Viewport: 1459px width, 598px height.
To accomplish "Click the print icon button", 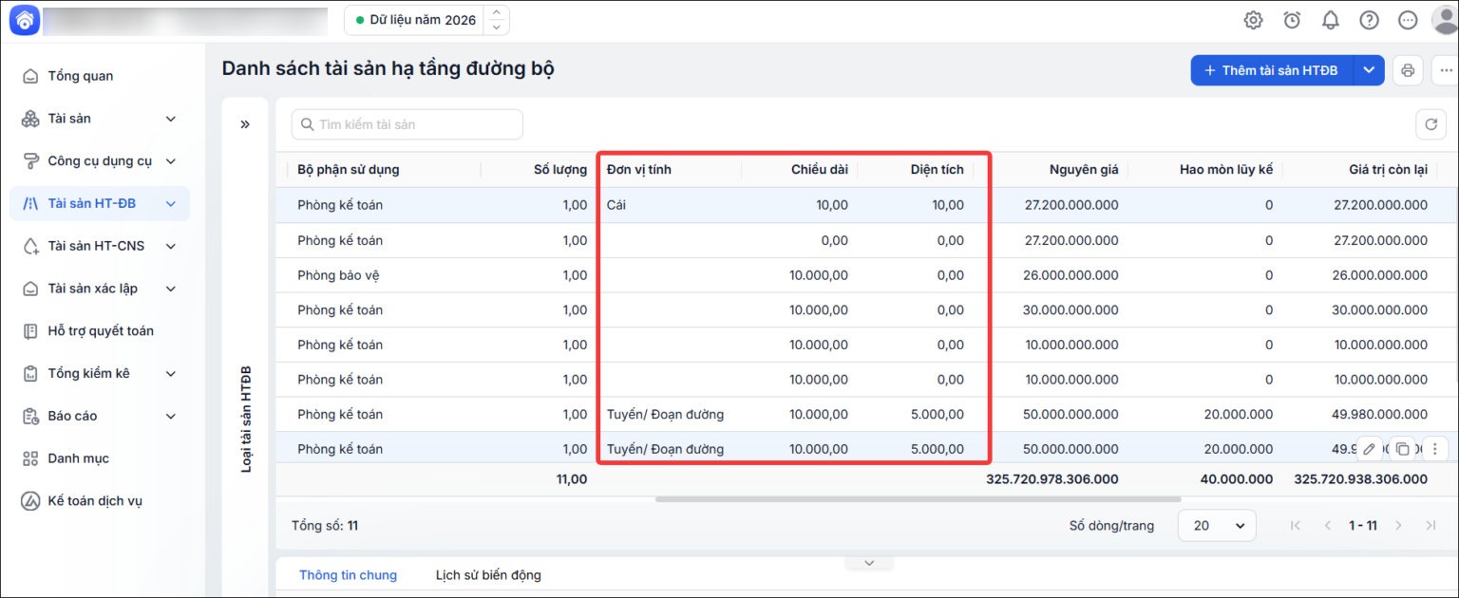I will pyautogui.click(x=1408, y=70).
